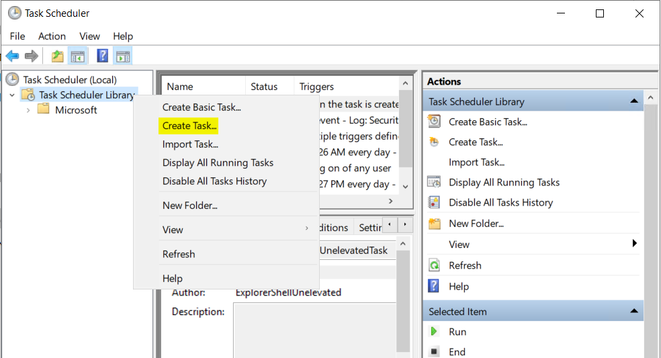Click the task list horizontal scroll right arrow
The image size is (661, 358).
click(391, 201)
